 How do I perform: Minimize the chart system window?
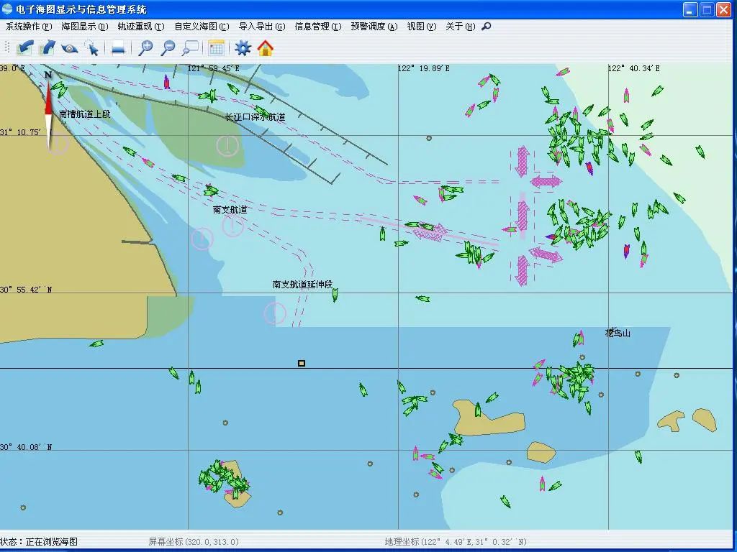(690, 9)
